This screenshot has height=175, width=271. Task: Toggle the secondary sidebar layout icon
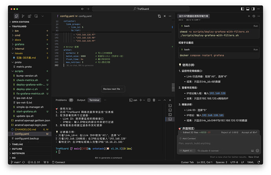[253, 9]
